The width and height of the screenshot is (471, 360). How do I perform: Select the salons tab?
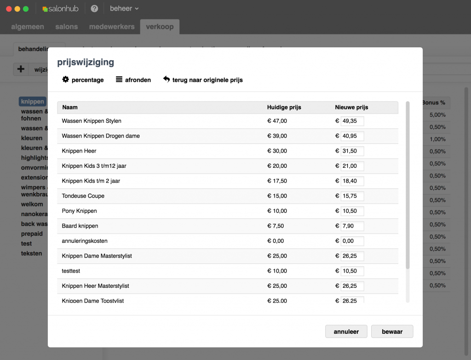pos(67,27)
